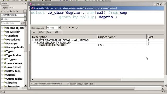The image size is (167, 94).
Task: Click the Libraries folder icon
Action: pos(5,83)
